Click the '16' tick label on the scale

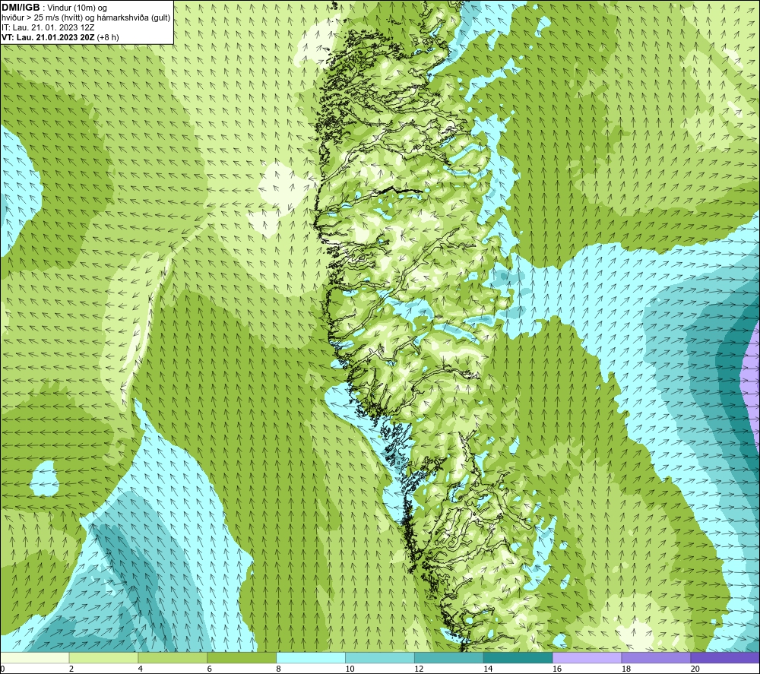[x=557, y=669]
